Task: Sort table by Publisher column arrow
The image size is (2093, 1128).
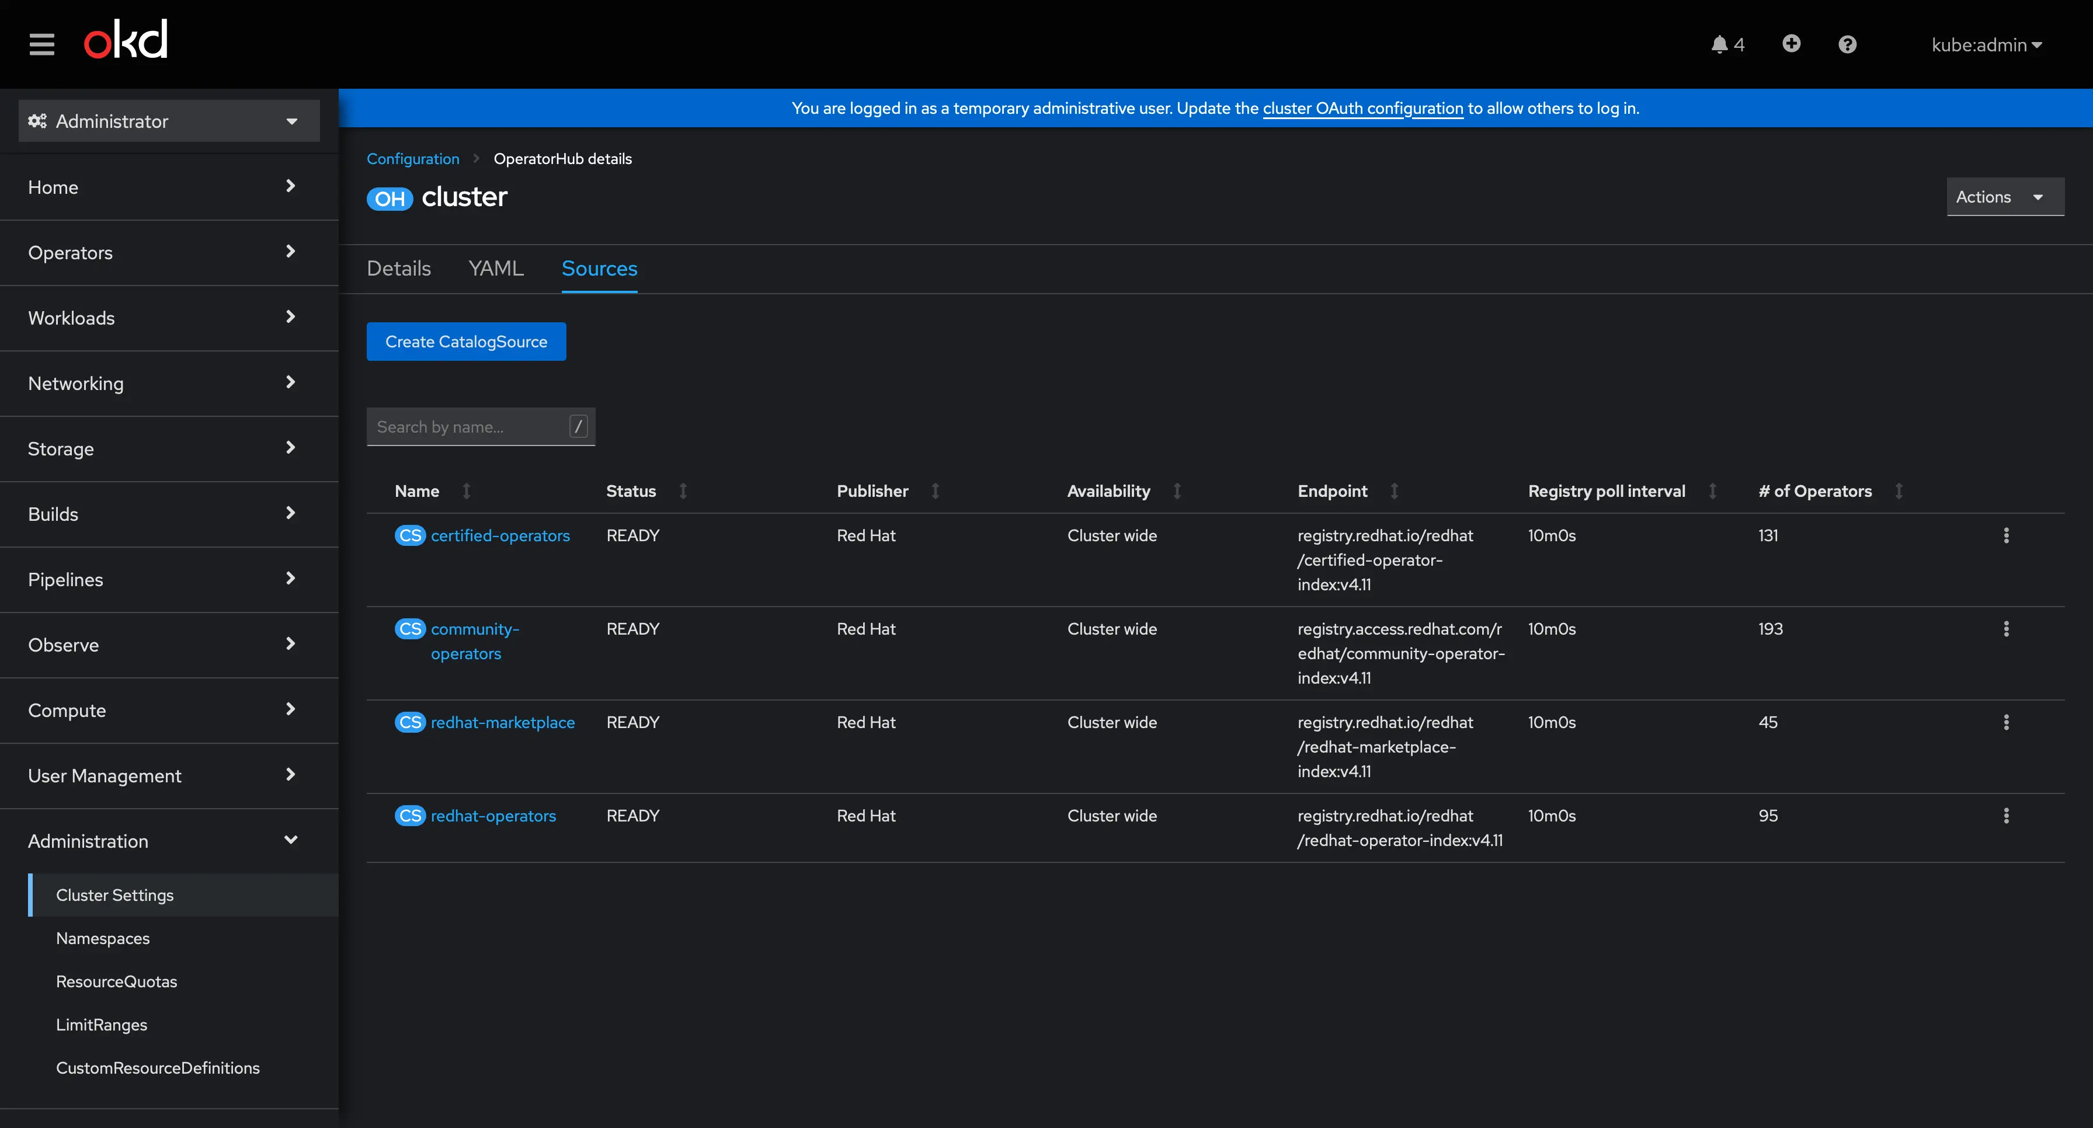Action: tap(935, 490)
